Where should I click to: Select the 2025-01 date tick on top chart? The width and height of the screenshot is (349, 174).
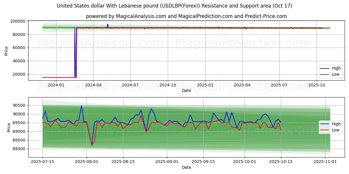coord(205,85)
